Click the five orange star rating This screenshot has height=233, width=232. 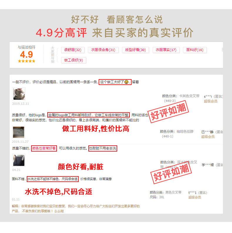[x=26, y=61]
